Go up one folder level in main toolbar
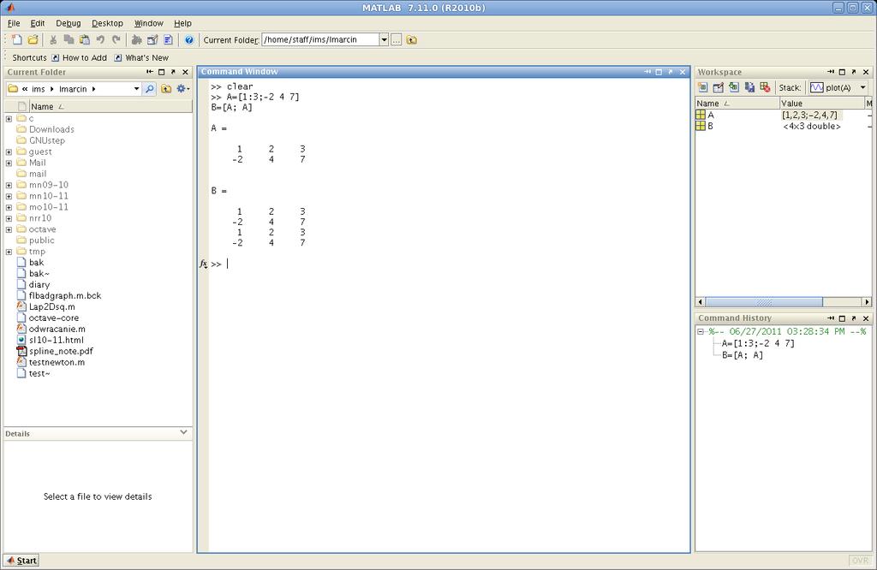877x570 pixels. point(412,39)
